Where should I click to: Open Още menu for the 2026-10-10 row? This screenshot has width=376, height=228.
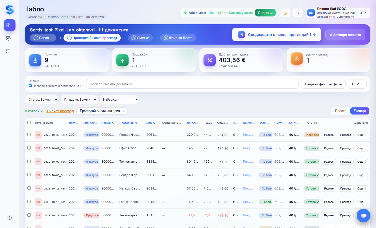pos(362,188)
